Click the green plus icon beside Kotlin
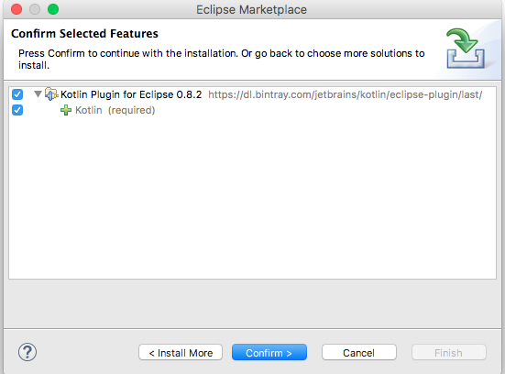 click(66, 110)
